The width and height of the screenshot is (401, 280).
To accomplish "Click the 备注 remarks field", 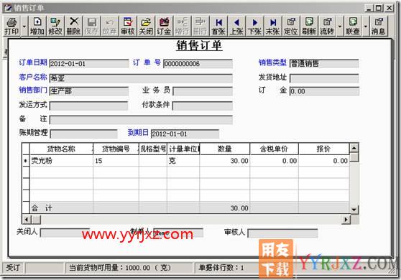I will [x=141, y=120].
